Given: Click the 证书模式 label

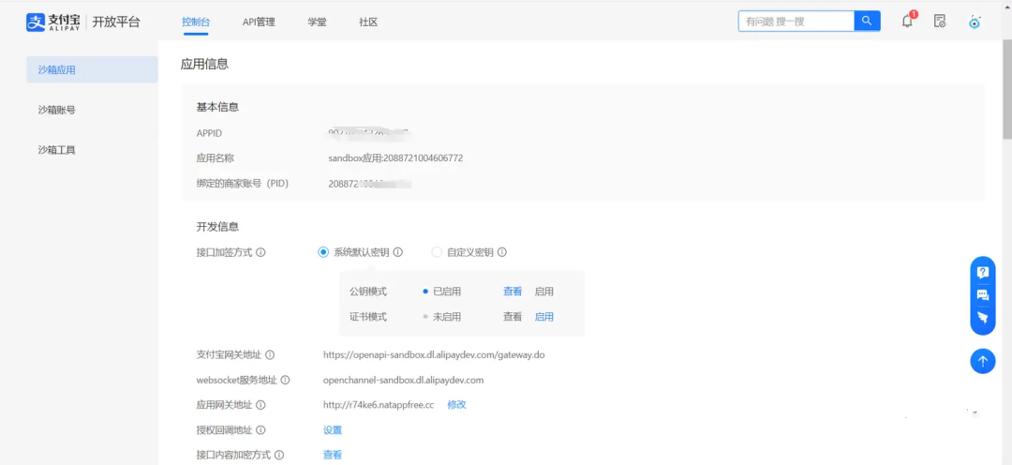Looking at the screenshot, I should point(368,317).
